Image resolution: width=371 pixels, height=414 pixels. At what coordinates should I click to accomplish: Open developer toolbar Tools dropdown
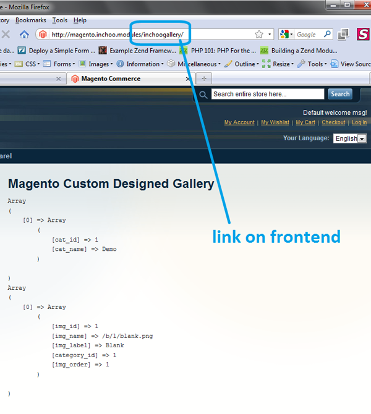(312, 64)
